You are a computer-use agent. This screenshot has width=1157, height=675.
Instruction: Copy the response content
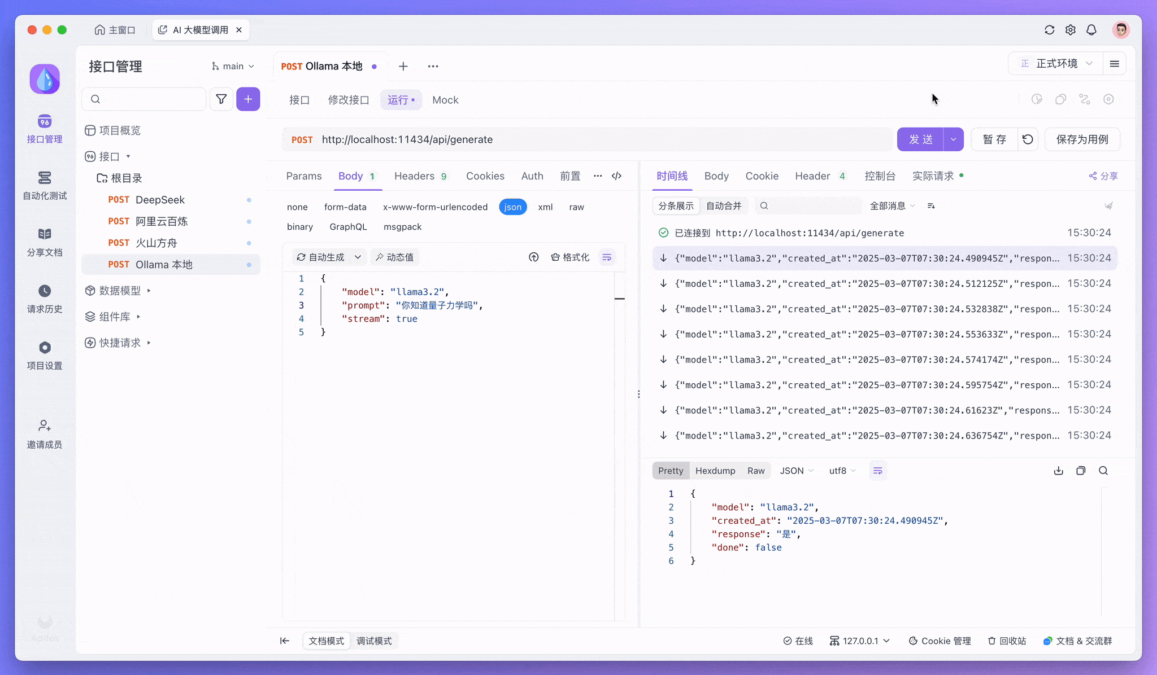coord(1081,471)
